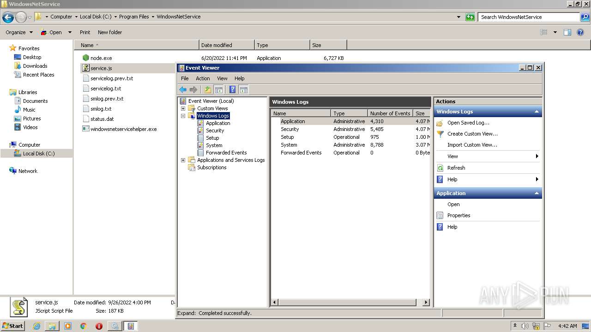Screen dimensions: 591x332
Task: Expand the Help submenu under Windows Logs actions
Action: click(x=488, y=179)
